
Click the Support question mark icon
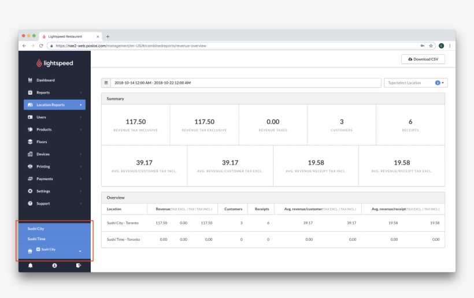click(x=30, y=203)
